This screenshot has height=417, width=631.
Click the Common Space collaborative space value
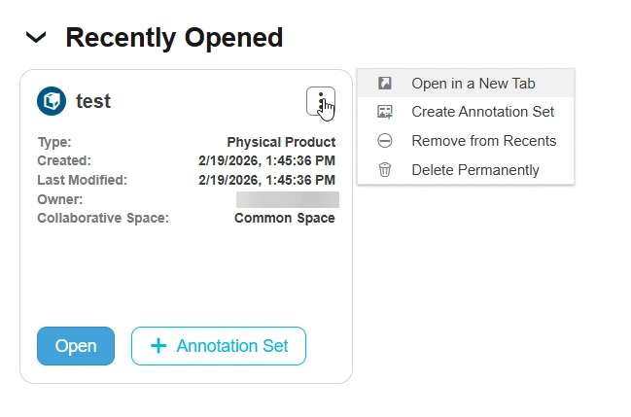[284, 218]
